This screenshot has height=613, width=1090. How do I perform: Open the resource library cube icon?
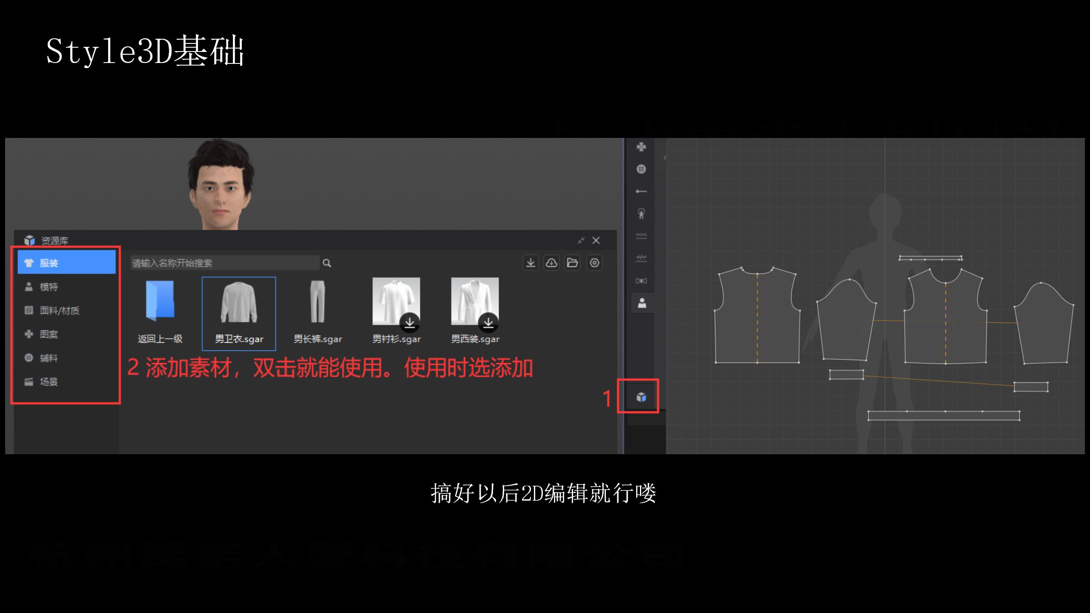click(641, 397)
